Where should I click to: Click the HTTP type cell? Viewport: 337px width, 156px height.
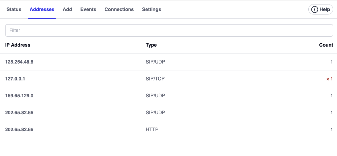point(152,130)
